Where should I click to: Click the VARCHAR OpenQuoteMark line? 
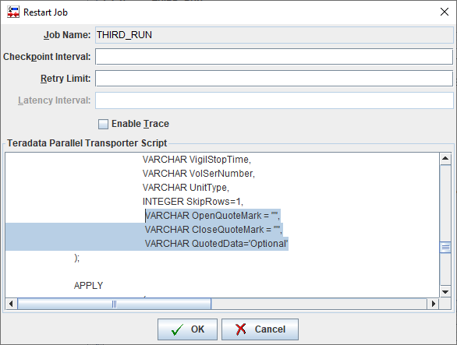212,216
